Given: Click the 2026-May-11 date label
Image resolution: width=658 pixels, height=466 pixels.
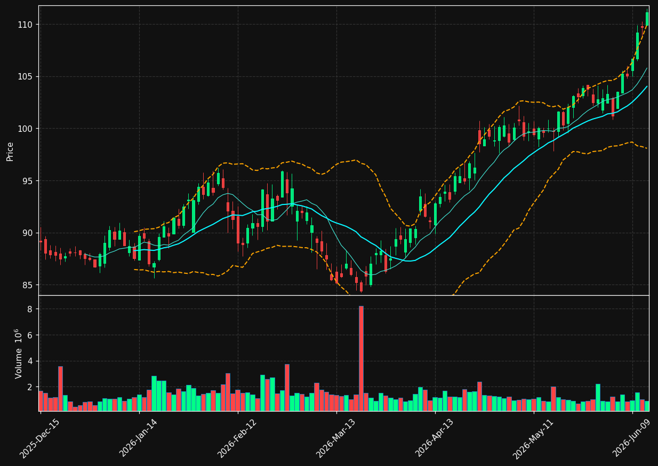Looking at the screenshot, I should click(x=533, y=438).
